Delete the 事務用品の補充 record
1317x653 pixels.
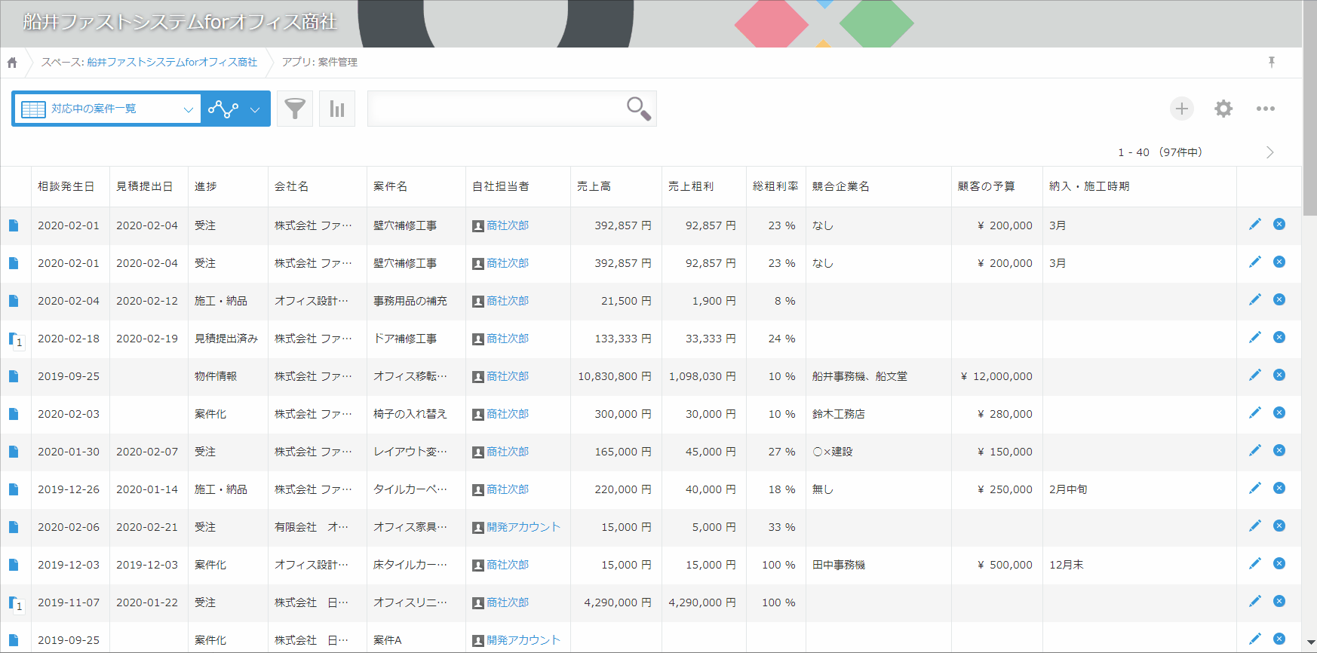point(1279,299)
